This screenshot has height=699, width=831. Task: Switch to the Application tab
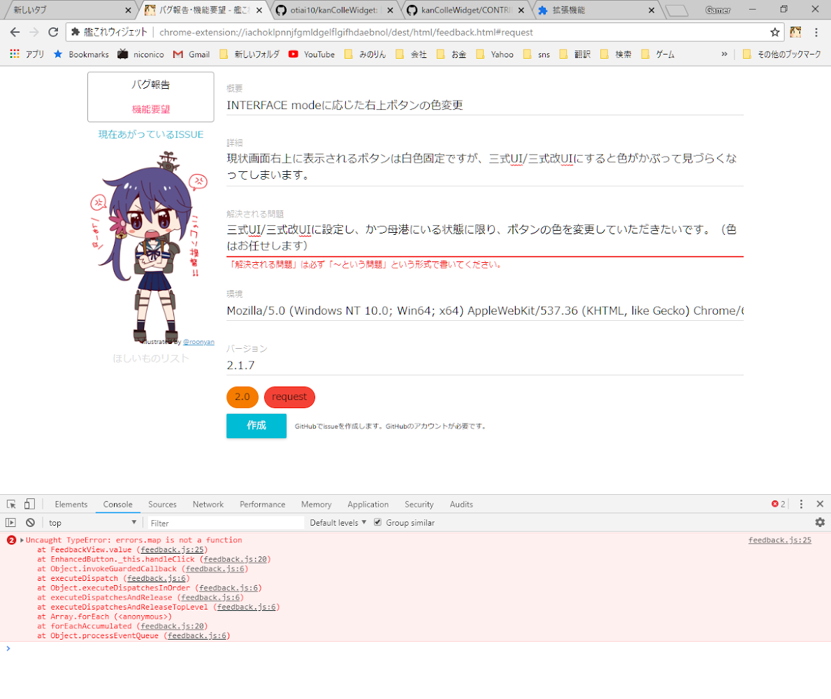pyautogui.click(x=368, y=505)
